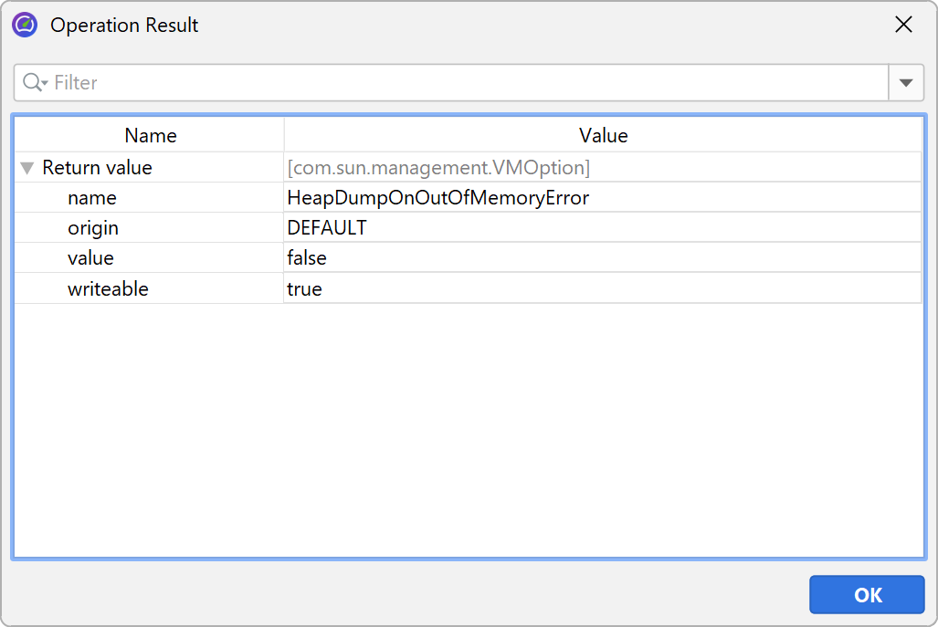Select the origin row
The width and height of the screenshot is (938, 627).
93,228
